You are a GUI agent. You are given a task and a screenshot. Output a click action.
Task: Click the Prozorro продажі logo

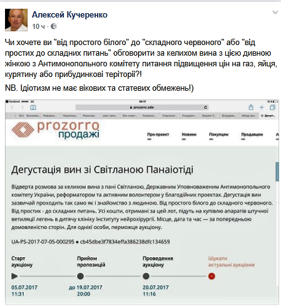tap(56, 130)
